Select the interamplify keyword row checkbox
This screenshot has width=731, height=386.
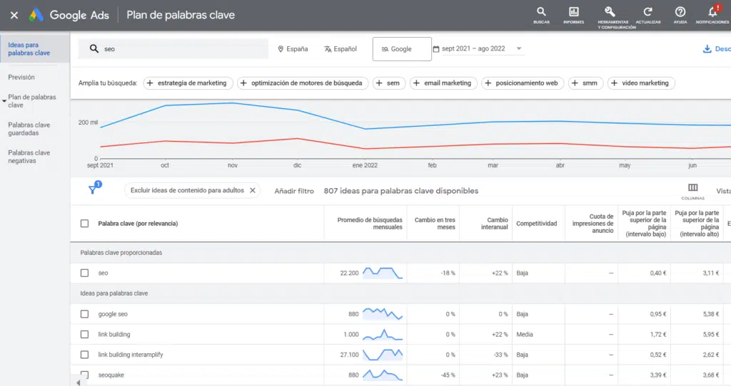pyautogui.click(x=84, y=355)
